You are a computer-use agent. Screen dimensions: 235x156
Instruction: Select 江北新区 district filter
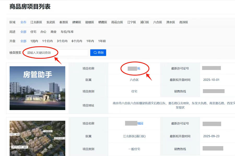point(36,22)
